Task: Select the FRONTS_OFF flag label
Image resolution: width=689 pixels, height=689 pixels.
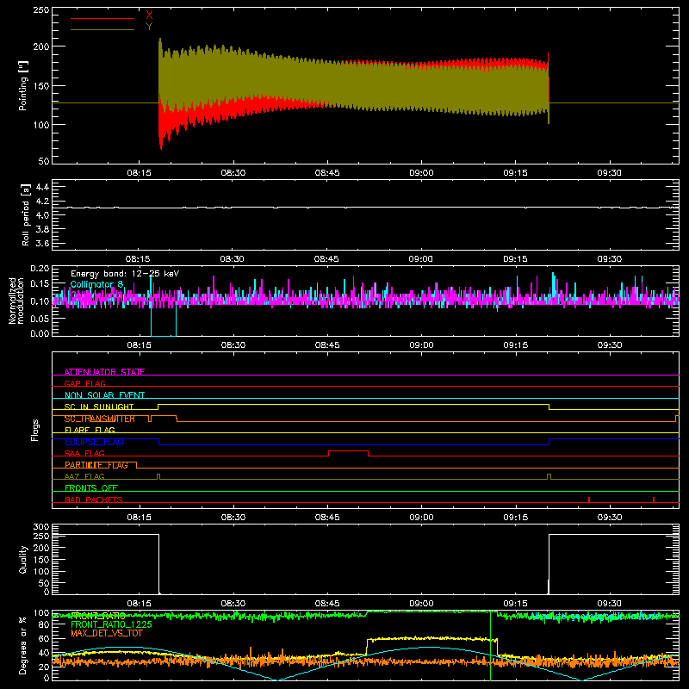Action: tap(91, 488)
